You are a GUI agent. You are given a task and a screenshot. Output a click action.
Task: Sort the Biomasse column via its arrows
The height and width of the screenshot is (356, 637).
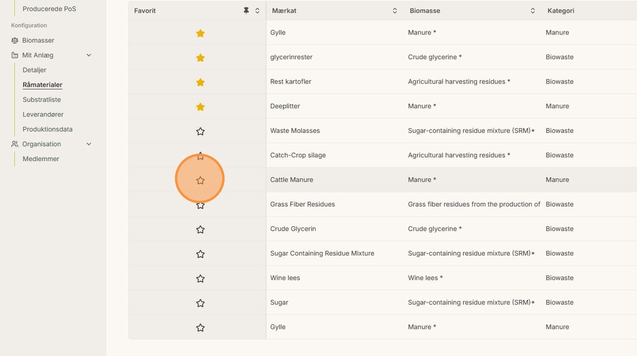tap(533, 11)
